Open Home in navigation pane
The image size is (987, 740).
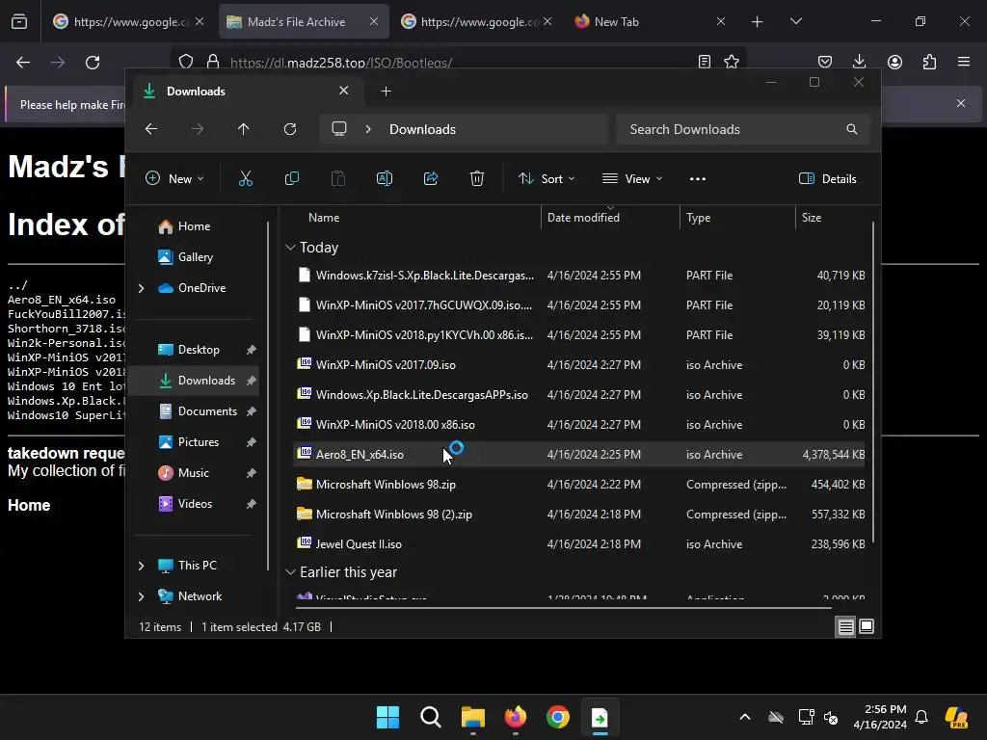[x=194, y=226]
